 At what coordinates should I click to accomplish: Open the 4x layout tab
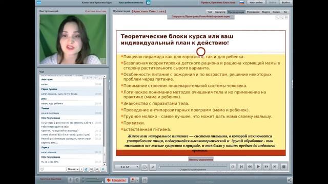click(285, 12)
